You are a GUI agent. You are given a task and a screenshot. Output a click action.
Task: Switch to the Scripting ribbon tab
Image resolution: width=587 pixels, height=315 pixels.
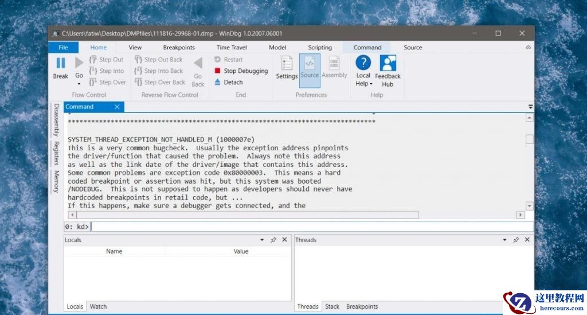click(x=320, y=47)
